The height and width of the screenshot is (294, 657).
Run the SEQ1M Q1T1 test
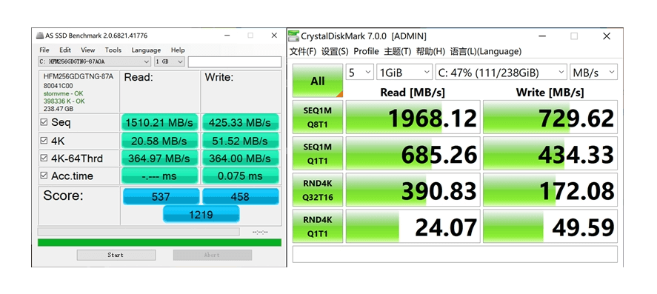point(318,153)
